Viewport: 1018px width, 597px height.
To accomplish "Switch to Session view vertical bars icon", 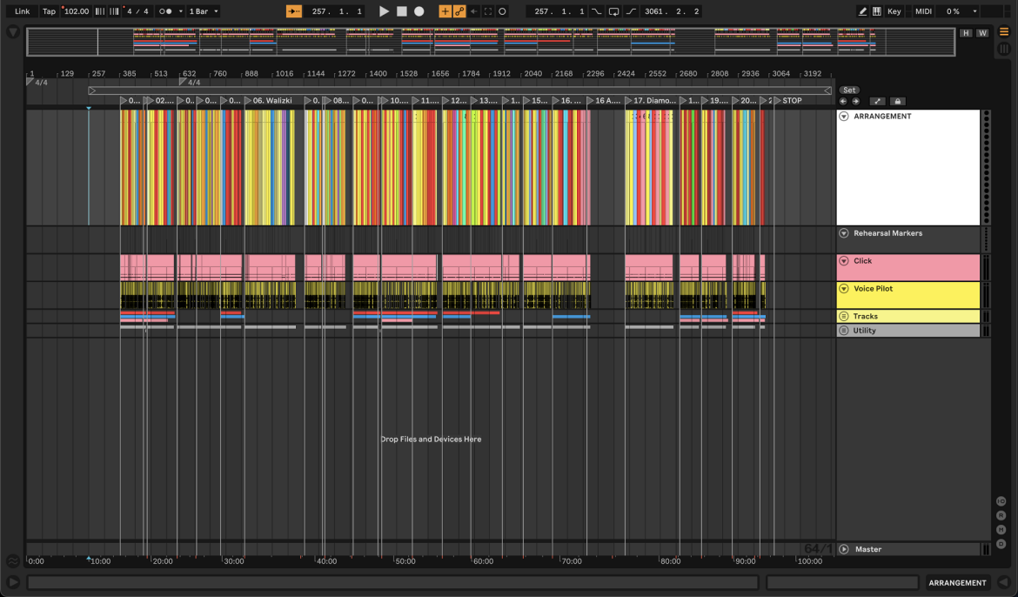I will (x=1004, y=49).
